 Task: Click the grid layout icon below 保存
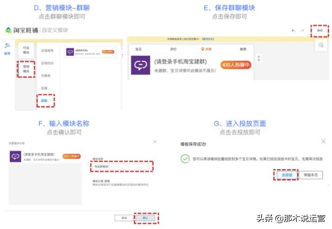click(x=321, y=45)
